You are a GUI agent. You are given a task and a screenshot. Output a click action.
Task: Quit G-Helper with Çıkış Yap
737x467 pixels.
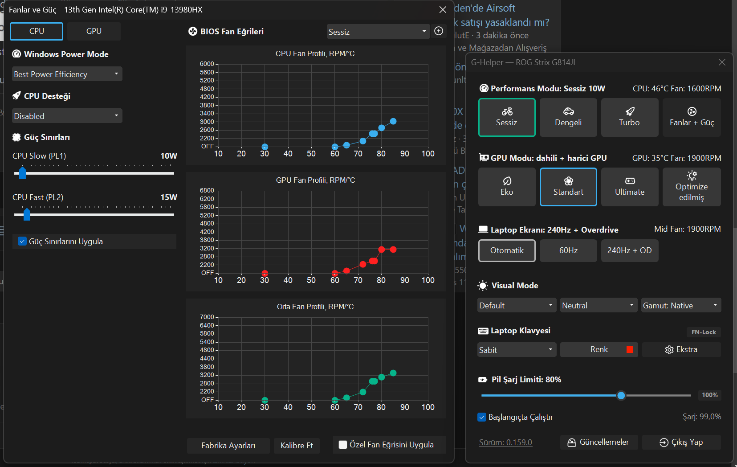681,442
